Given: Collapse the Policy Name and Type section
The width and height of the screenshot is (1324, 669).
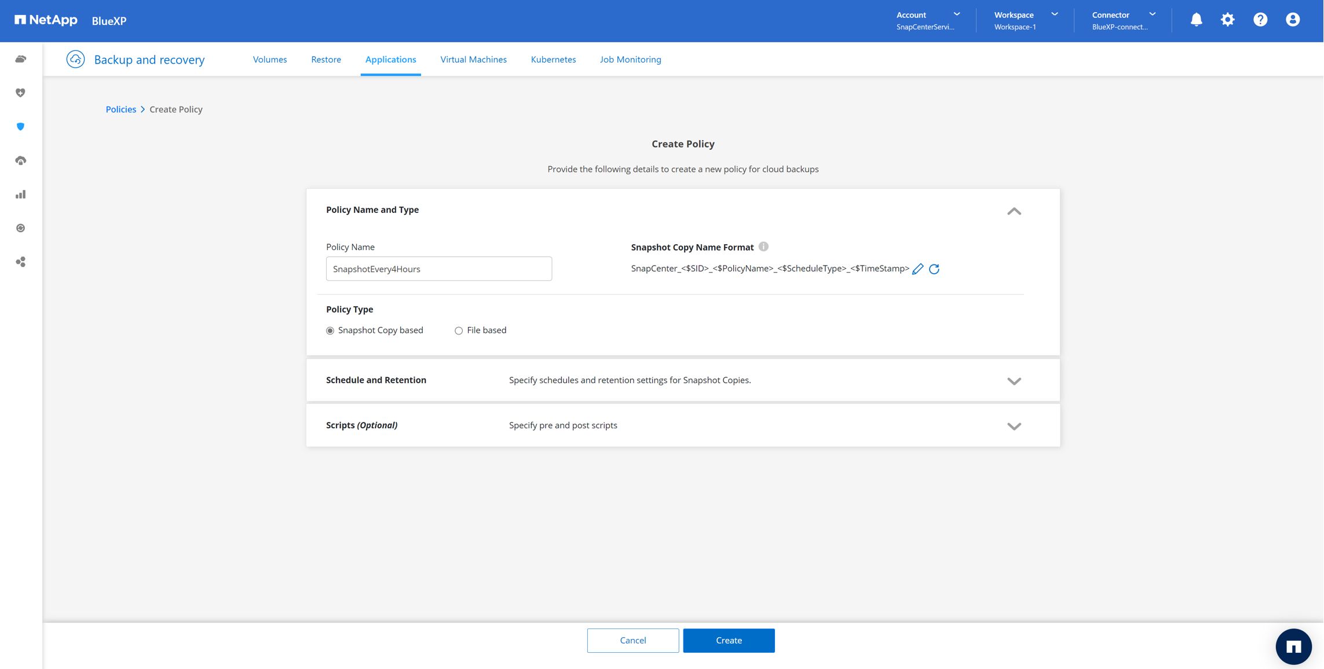Looking at the screenshot, I should [1014, 211].
